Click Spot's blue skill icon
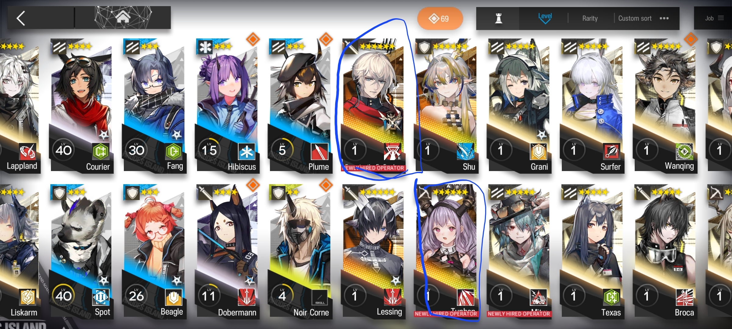The height and width of the screenshot is (329, 732). 101,297
